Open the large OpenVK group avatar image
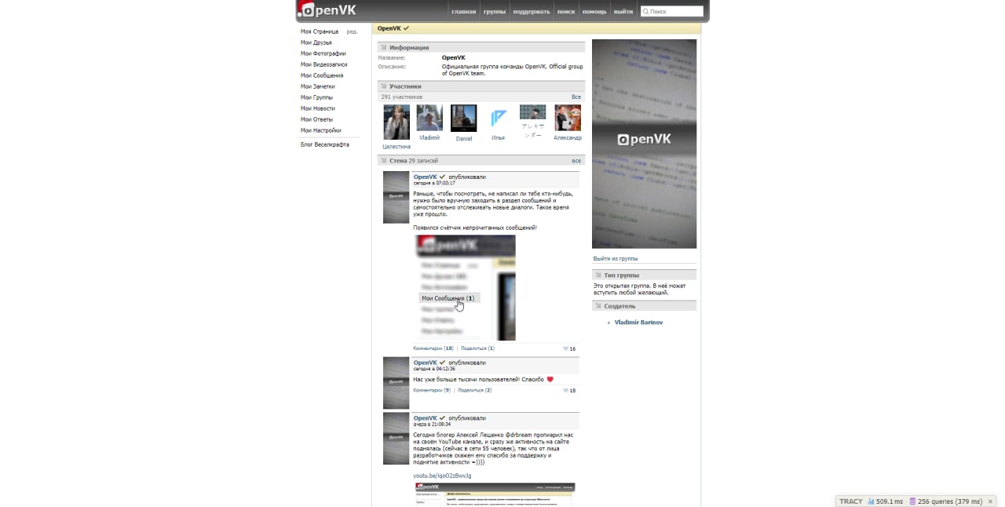 644,144
